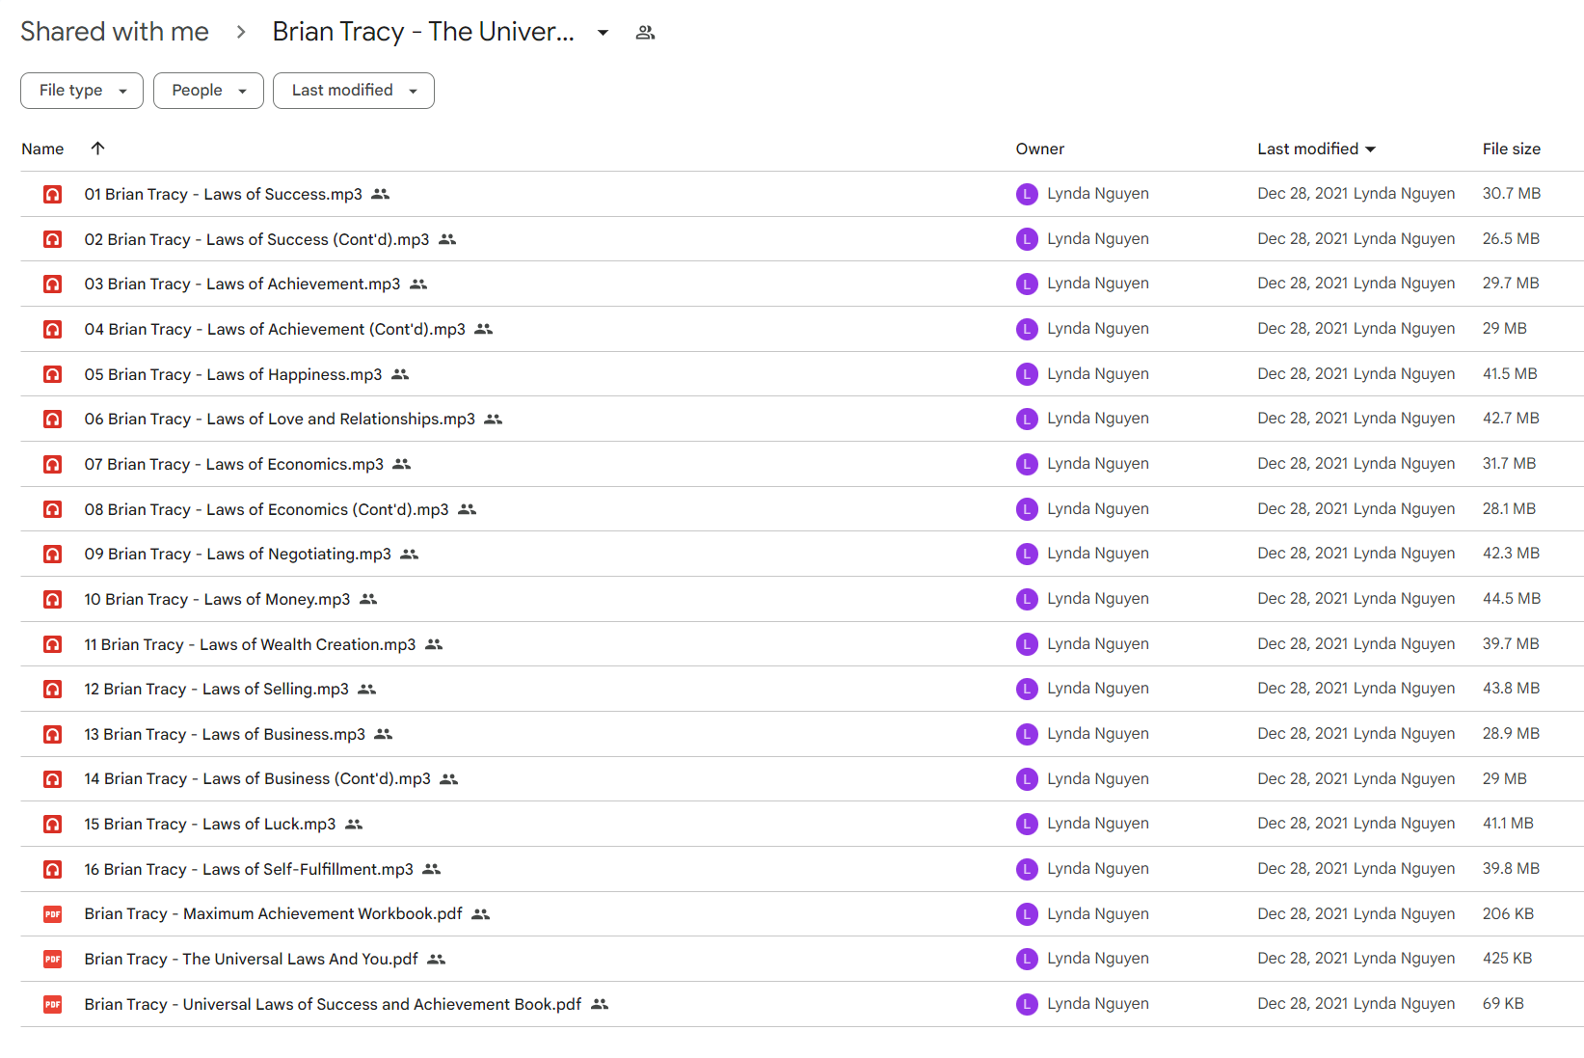1584x1058 pixels.
Task: Select Brian Tracy - The Universal Laws And You.pdf name
Action: [251, 959]
